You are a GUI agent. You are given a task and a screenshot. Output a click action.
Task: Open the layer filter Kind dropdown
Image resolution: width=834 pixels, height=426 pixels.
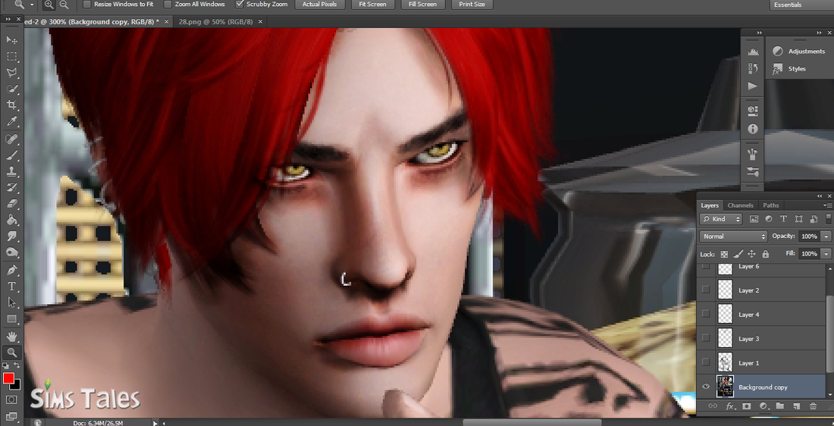pyautogui.click(x=721, y=218)
